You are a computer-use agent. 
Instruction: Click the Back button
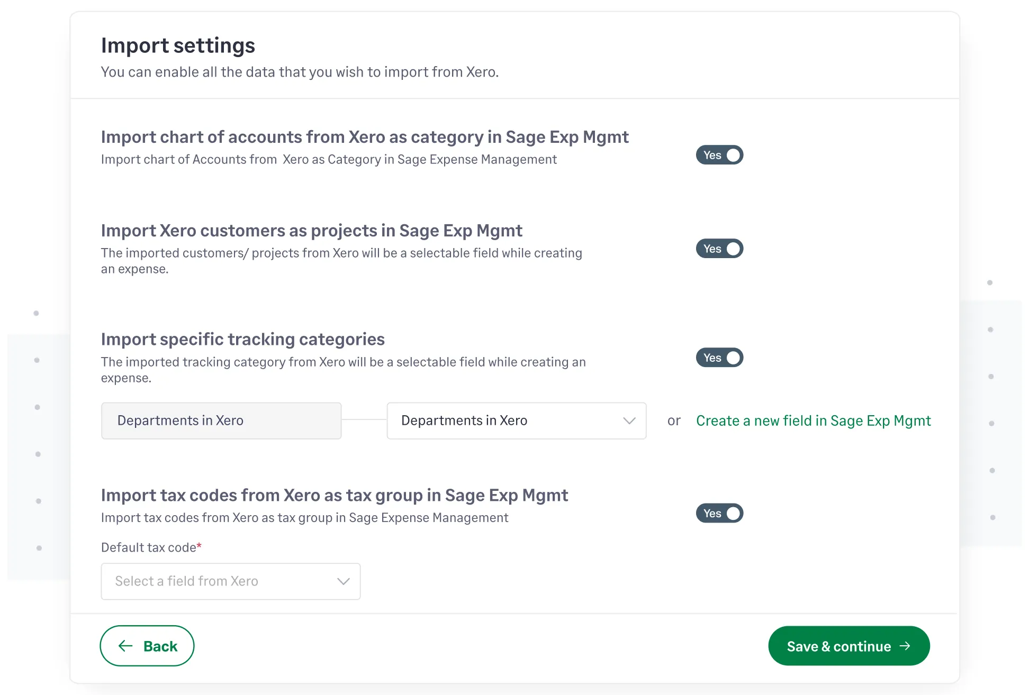tap(147, 646)
